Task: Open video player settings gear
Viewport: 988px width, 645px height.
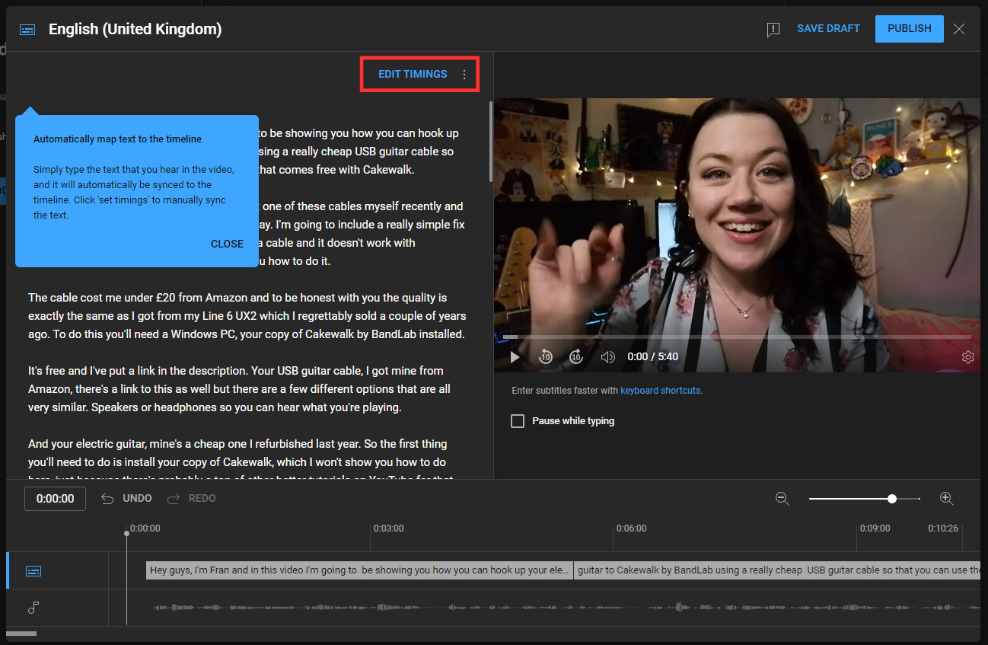Action: tap(967, 356)
